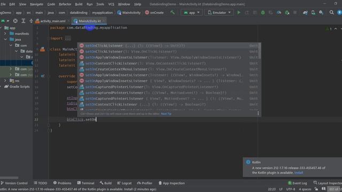Click Attach Debugger to Android Process icon

click(x=287, y=13)
